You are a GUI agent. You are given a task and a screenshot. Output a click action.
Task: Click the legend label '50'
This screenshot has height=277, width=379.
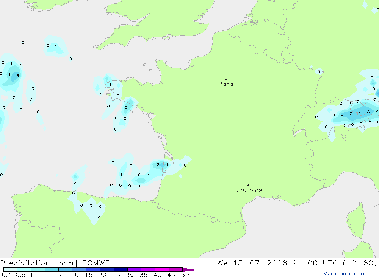pos(185,275)
